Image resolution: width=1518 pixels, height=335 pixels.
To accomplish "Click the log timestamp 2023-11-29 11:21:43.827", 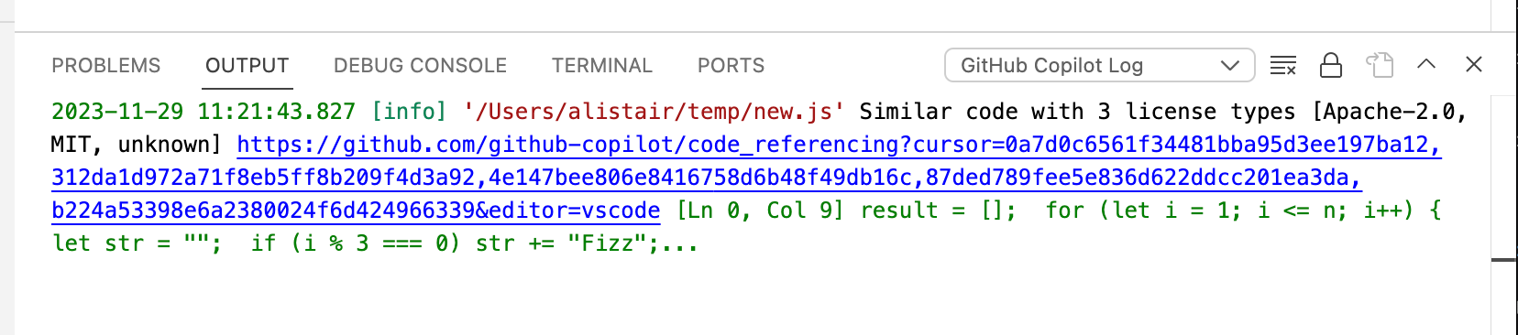I will [203, 112].
